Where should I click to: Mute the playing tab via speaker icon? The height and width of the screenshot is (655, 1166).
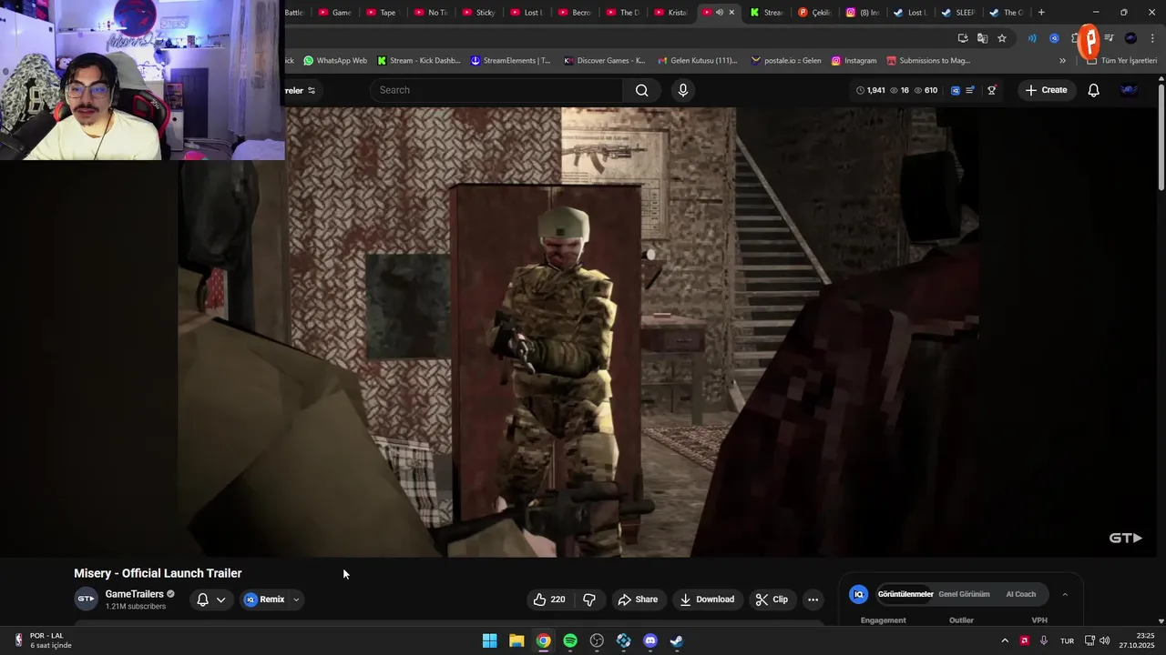720,13
